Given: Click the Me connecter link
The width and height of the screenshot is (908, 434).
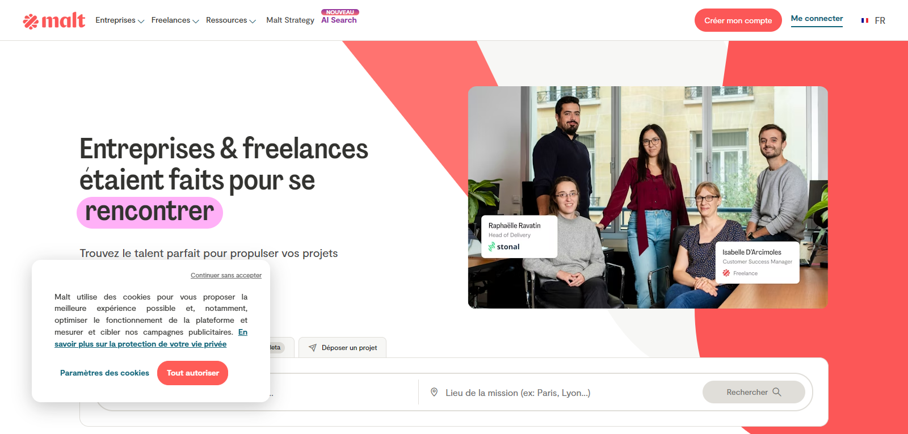Looking at the screenshot, I should click(817, 19).
